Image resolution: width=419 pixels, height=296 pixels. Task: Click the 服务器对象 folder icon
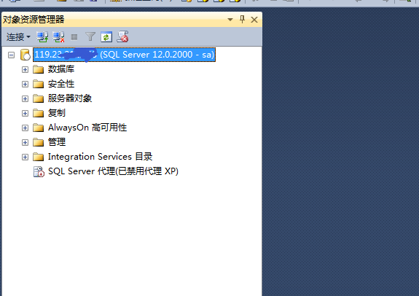click(x=38, y=98)
